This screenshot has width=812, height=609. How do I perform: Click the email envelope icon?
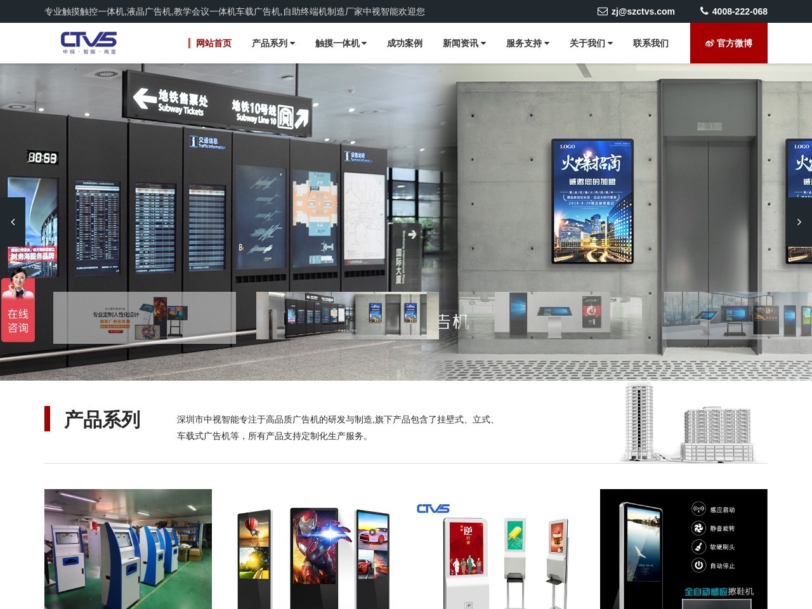click(603, 11)
